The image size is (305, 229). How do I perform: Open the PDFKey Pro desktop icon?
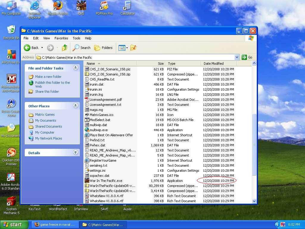pos(104,7)
